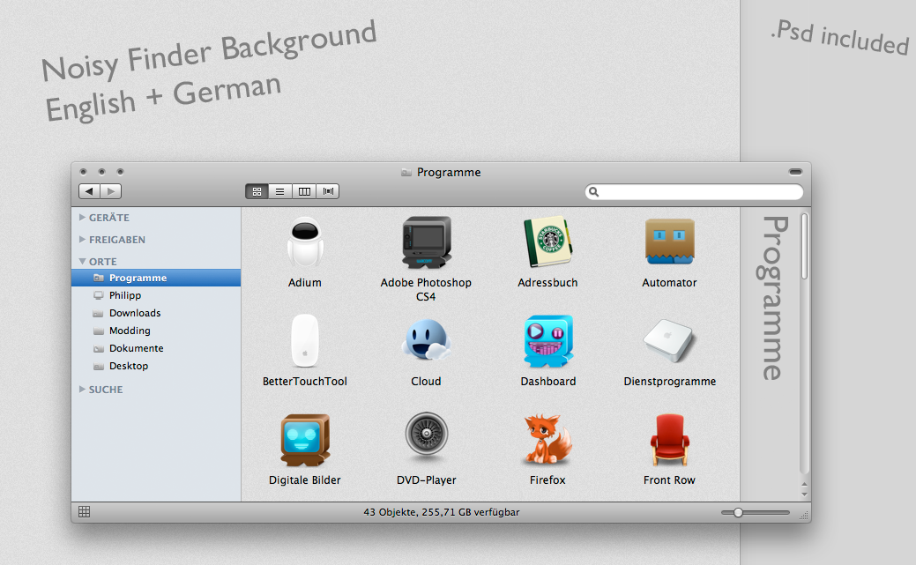916x565 pixels.
Task: Select the Adobe Photoshop CS4 icon
Action: pyautogui.click(x=427, y=242)
